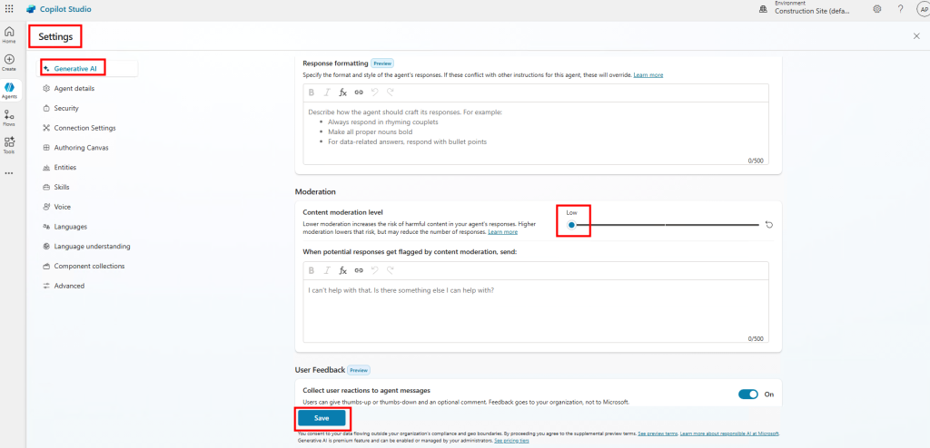Click the content moderation level slider handle
The width and height of the screenshot is (930, 448).
571,225
